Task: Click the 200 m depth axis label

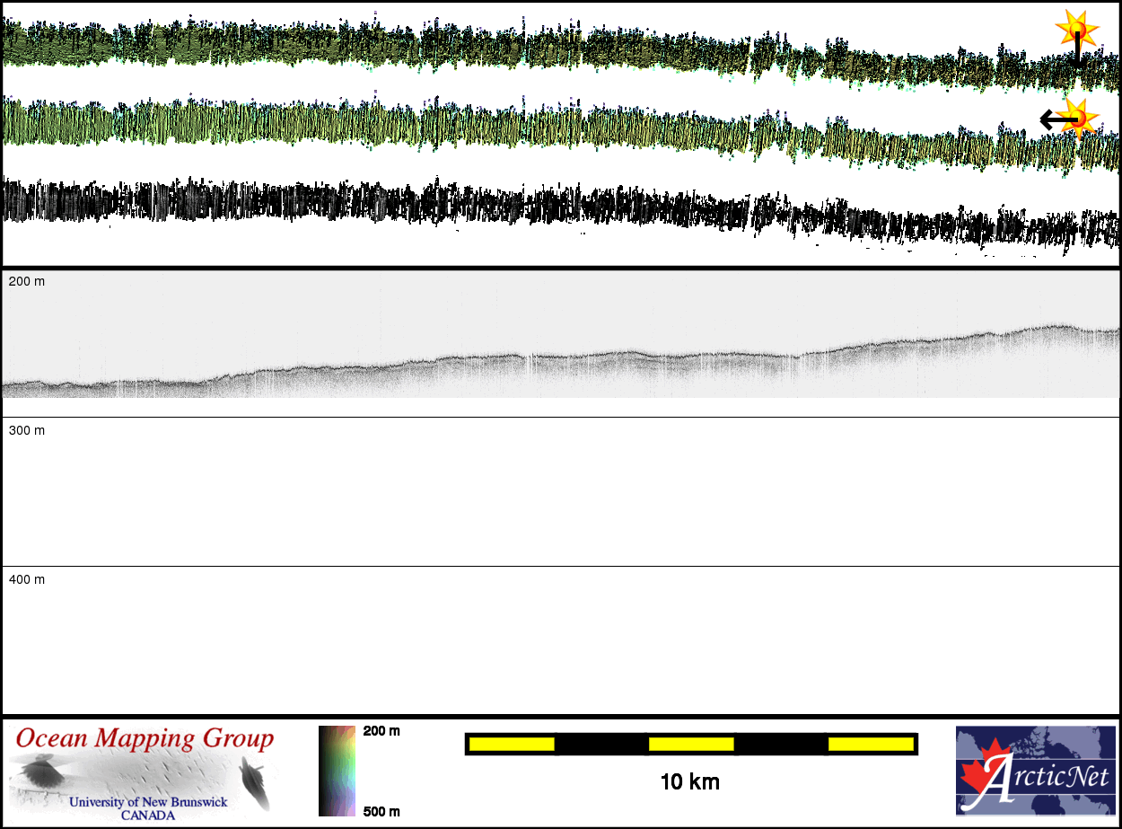Action: [26, 282]
